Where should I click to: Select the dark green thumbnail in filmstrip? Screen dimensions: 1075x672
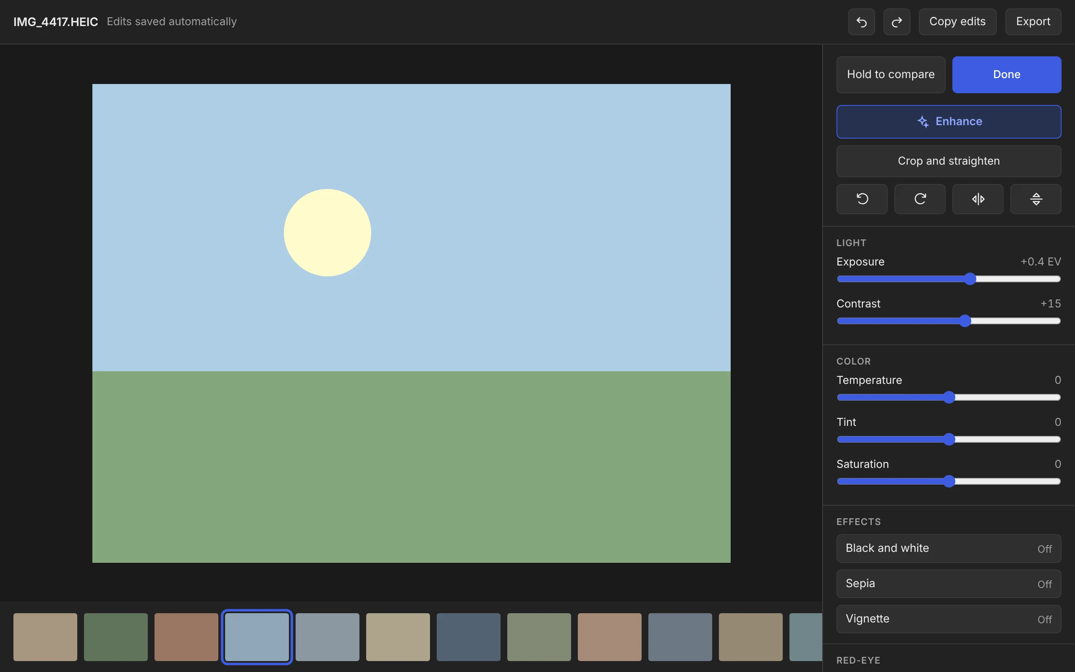[x=116, y=637]
